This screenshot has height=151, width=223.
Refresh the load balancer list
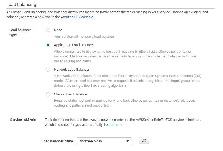click(144, 141)
